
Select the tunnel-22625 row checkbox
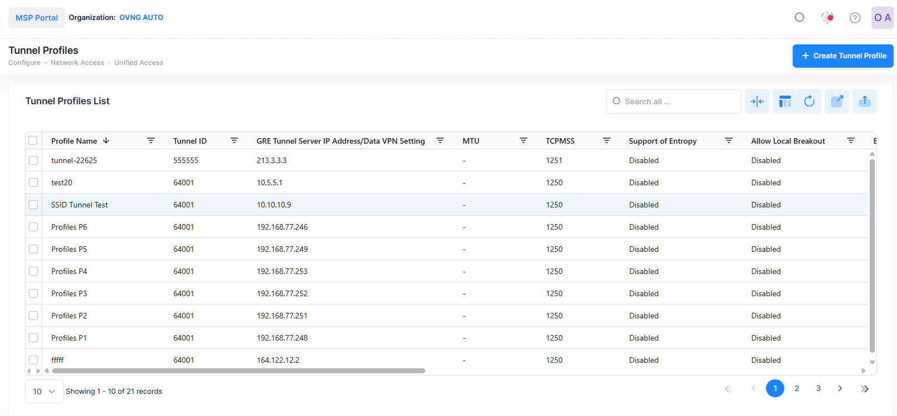click(33, 160)
